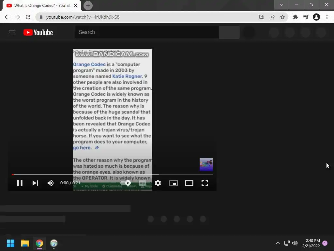334x251 pixels.
Task: Open tab search chevron
Action: [281, 5]
